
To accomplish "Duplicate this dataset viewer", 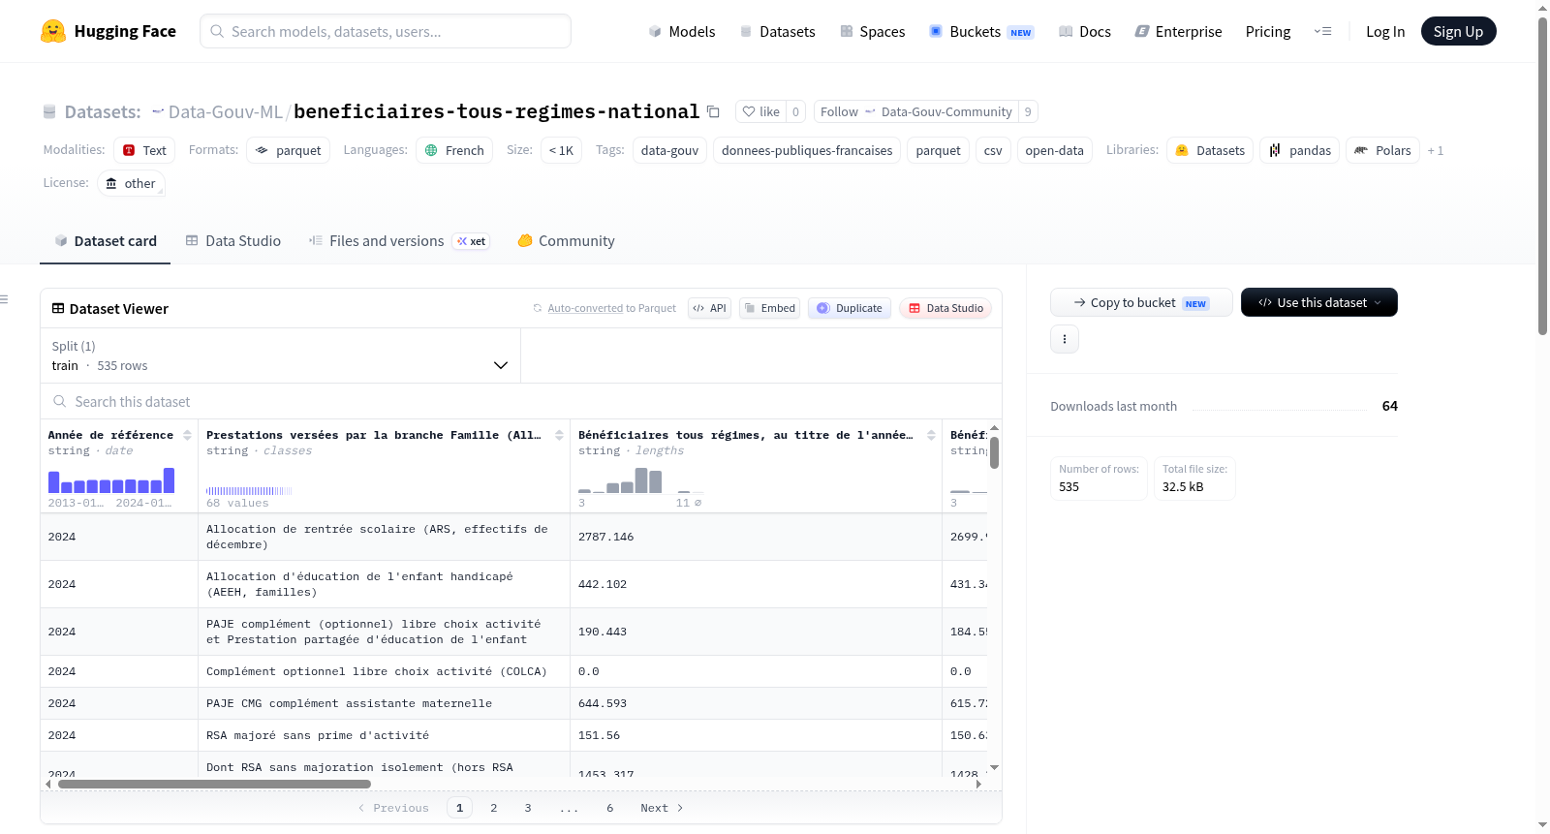I will [850, 308].
